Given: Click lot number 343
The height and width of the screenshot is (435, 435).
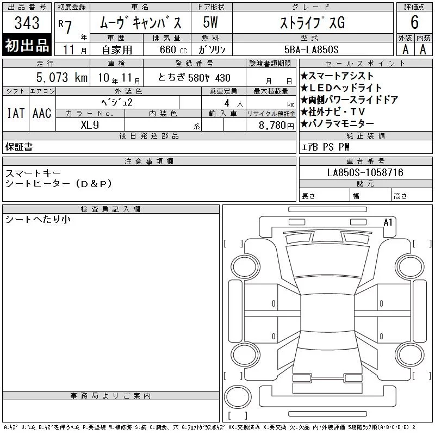Looking at the screenshot, I should point(27,23).
